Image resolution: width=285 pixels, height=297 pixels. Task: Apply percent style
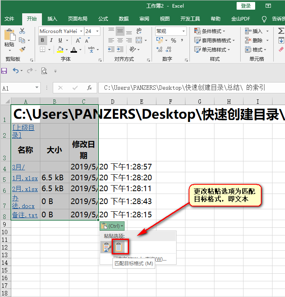coord(173,40)
